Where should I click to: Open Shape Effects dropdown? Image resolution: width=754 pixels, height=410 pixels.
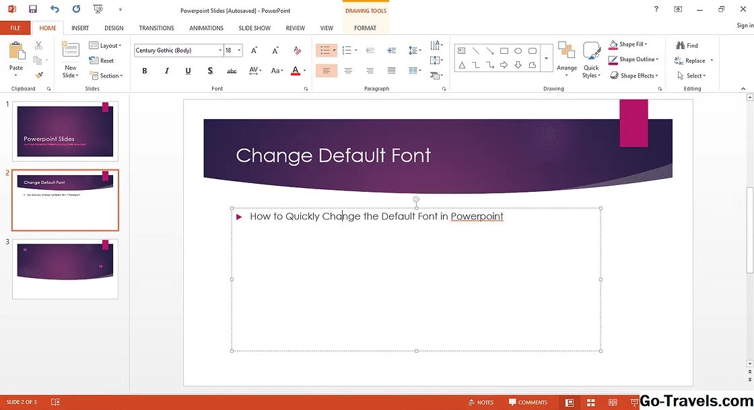(633, 75)
